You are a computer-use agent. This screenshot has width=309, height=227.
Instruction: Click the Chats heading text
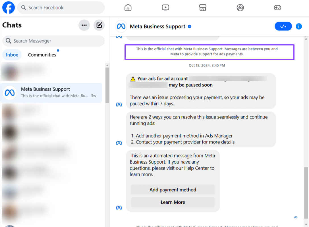(x=12, y=25)
